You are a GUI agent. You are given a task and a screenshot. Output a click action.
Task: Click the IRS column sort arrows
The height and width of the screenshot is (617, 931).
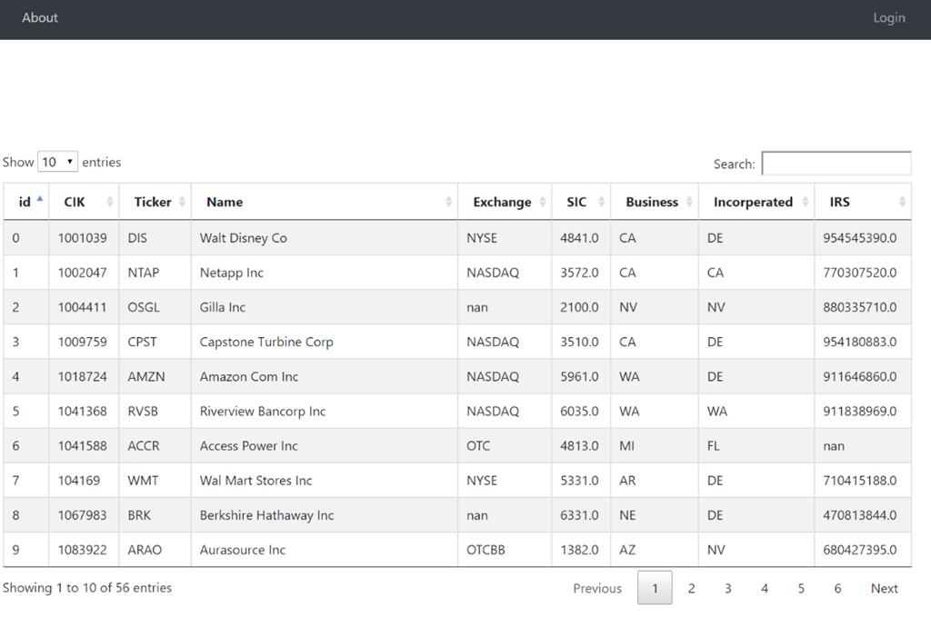pos(902,201)
